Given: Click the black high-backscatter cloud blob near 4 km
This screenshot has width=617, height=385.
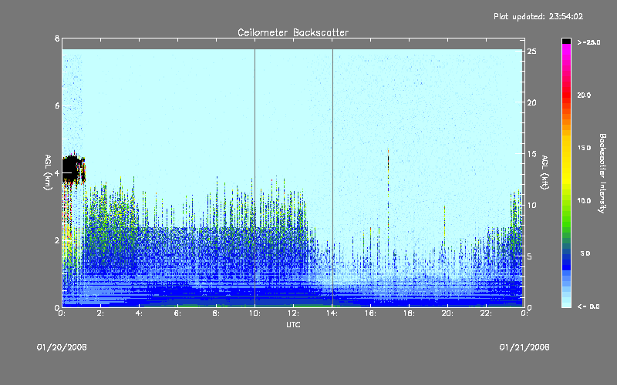Looking at the screenshot, I should pyautogui.click(x=72, y=169).
